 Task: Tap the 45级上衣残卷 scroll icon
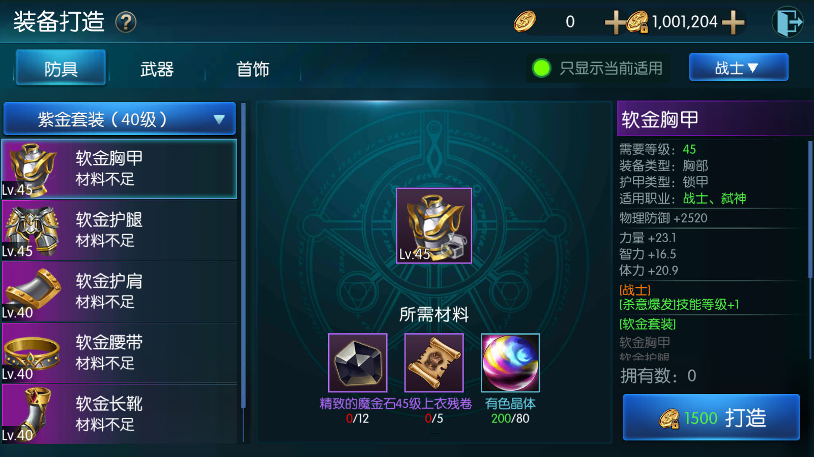coord(434,363)
